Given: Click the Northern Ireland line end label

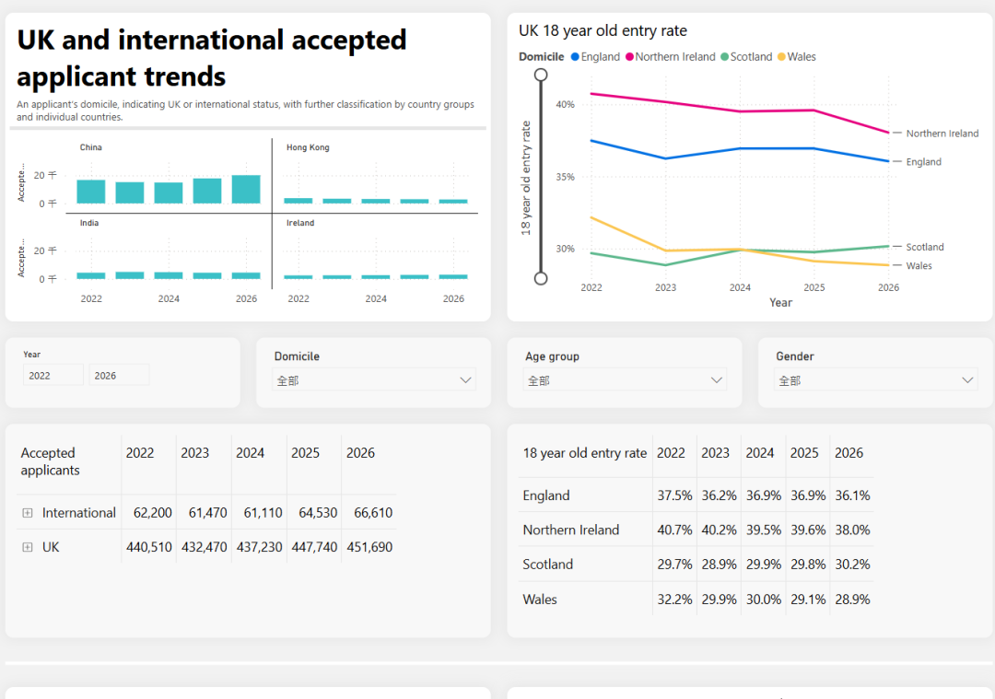Looking at the screenshot, I should [942, 134].
